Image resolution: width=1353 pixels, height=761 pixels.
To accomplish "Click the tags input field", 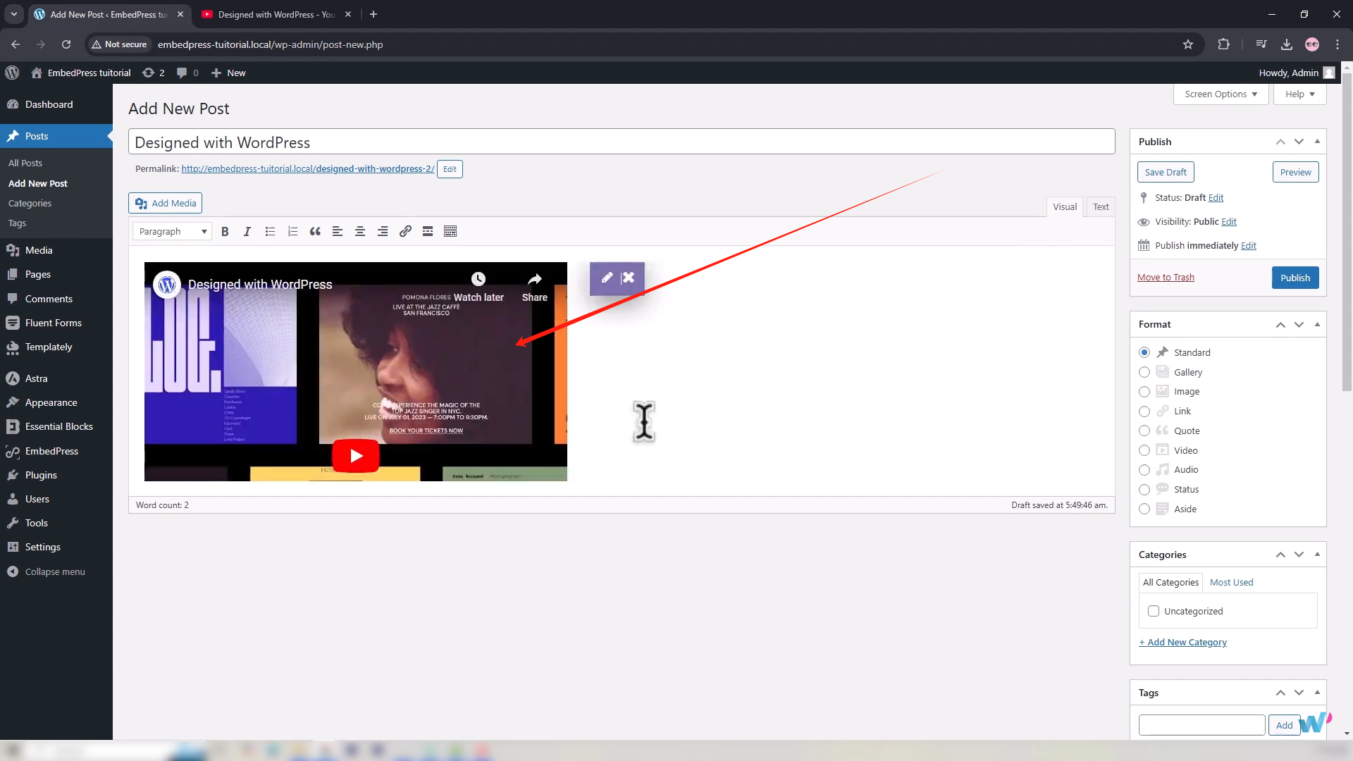I will (1201, 724).
